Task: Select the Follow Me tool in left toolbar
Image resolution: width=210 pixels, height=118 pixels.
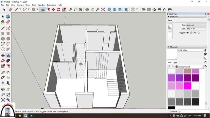Action: tap(8, 61)
